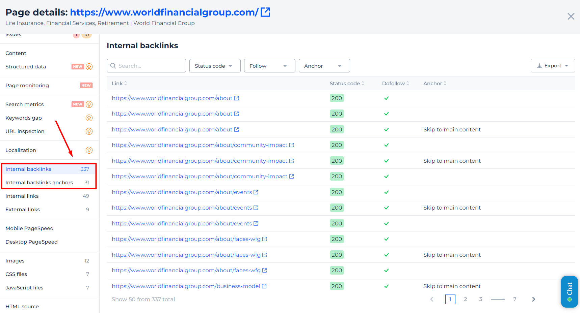Click the Search input field
This screenshot has width=580, height=313.
coord(146,66)
